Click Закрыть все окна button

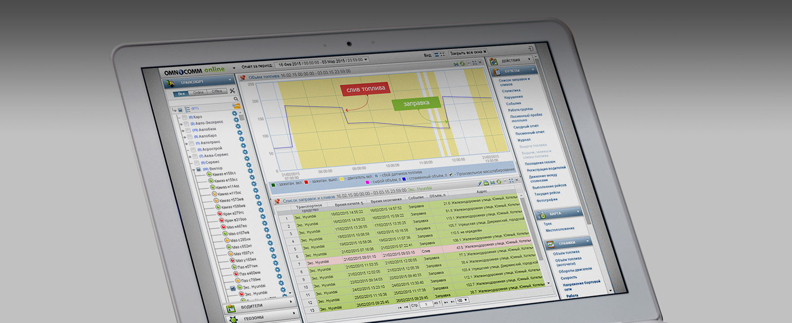(468, 52)
